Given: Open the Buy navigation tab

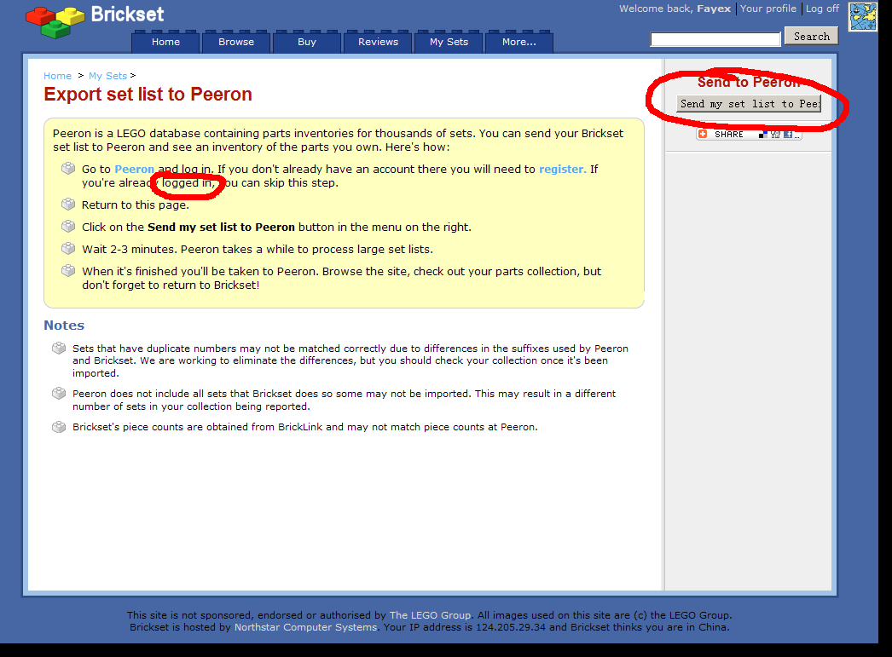Looking at the screenshot, I should point(307,42).
